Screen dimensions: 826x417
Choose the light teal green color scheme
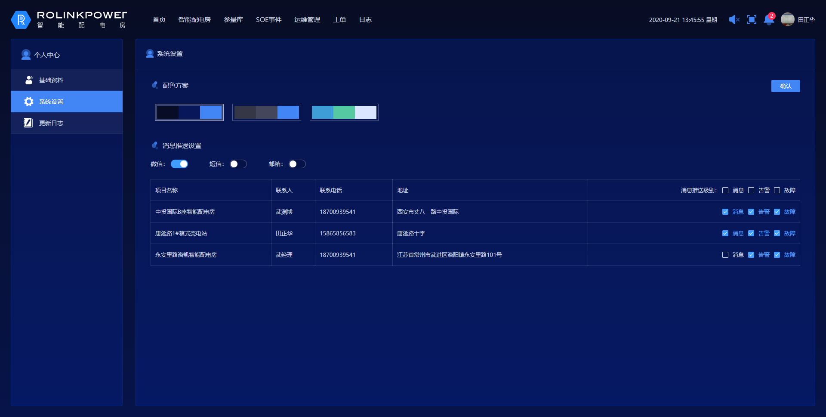pos(344,112)
